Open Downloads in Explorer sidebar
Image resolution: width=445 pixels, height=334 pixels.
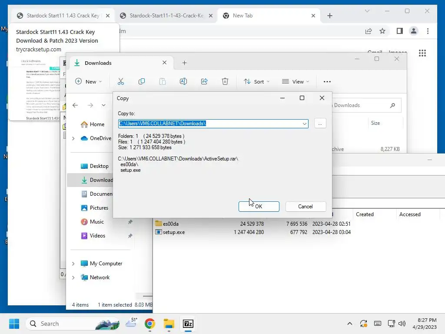[x=97, y=180]
